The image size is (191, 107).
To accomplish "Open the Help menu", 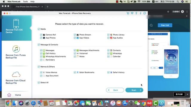I will (x=33, y=1).
